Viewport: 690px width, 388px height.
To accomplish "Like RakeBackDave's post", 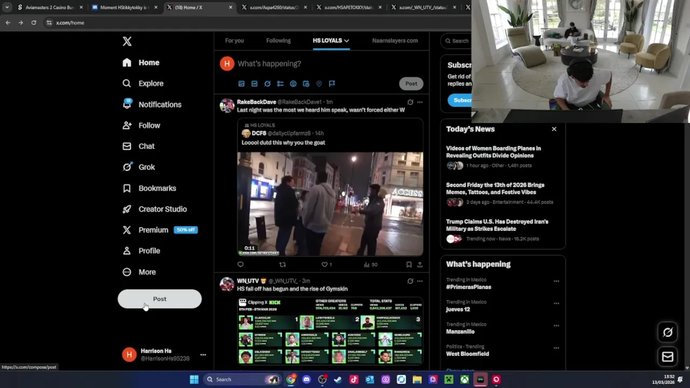I will click(x=327, y=265).
